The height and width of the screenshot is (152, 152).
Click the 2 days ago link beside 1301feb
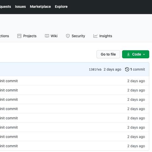tap(112, 69)
